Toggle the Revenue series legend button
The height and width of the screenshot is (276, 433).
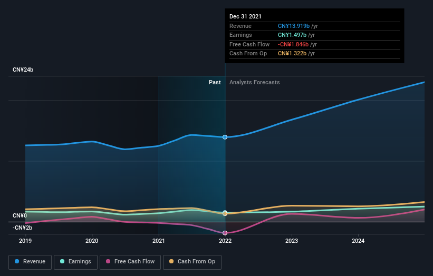tap(30, 262)
